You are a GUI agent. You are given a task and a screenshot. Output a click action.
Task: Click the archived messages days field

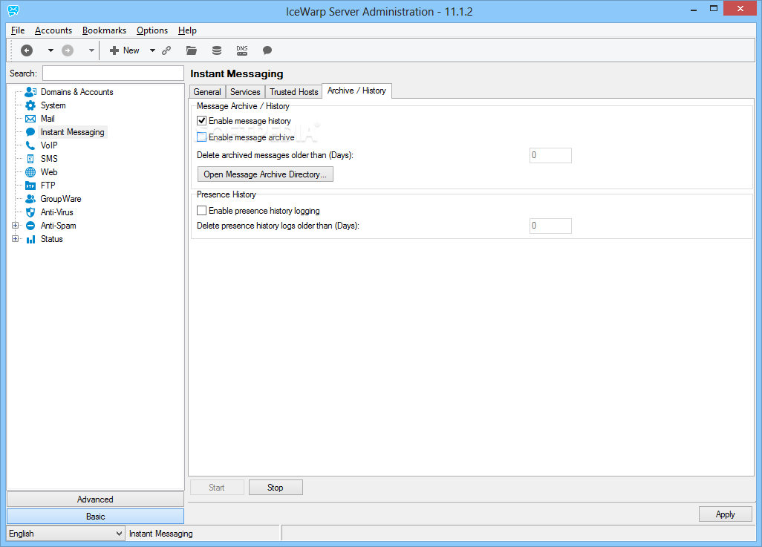pos(550,155)
